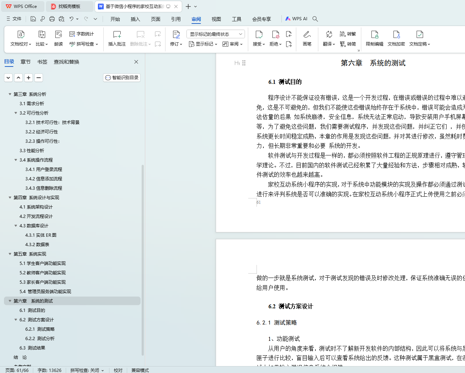Select the 画笔 pen tool
This screenshot has height=373, width=465.
tap(307, 38)
